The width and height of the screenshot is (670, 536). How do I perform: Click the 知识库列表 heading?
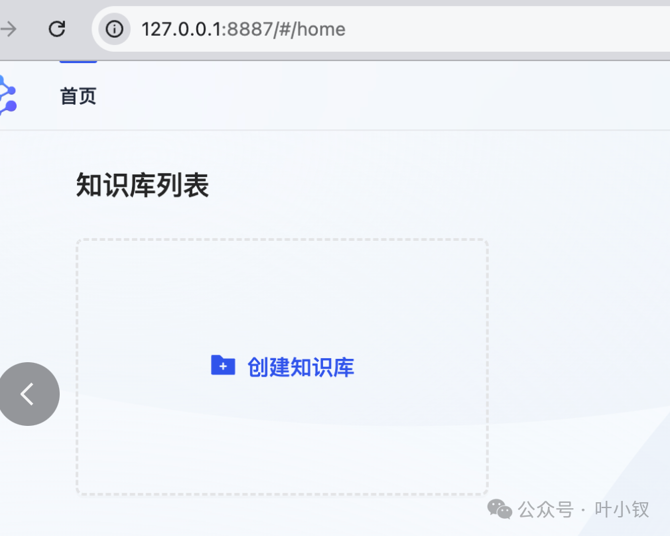[x=142, y=185]
